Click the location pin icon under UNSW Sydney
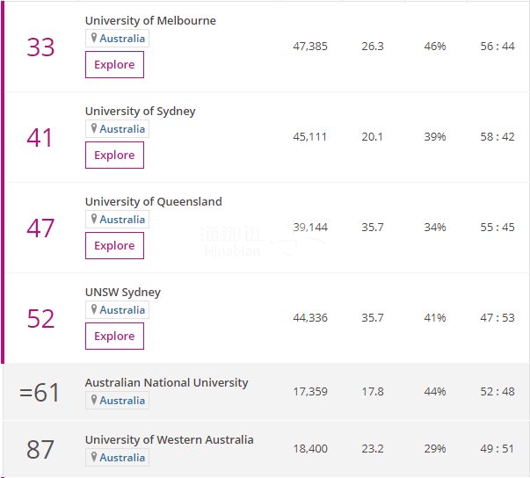Screen dimensions: 530x478 94,309
